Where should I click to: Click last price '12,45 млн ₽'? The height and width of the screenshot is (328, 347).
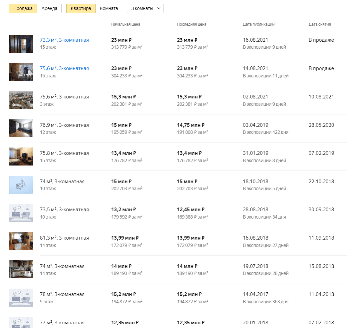[191, 209]
